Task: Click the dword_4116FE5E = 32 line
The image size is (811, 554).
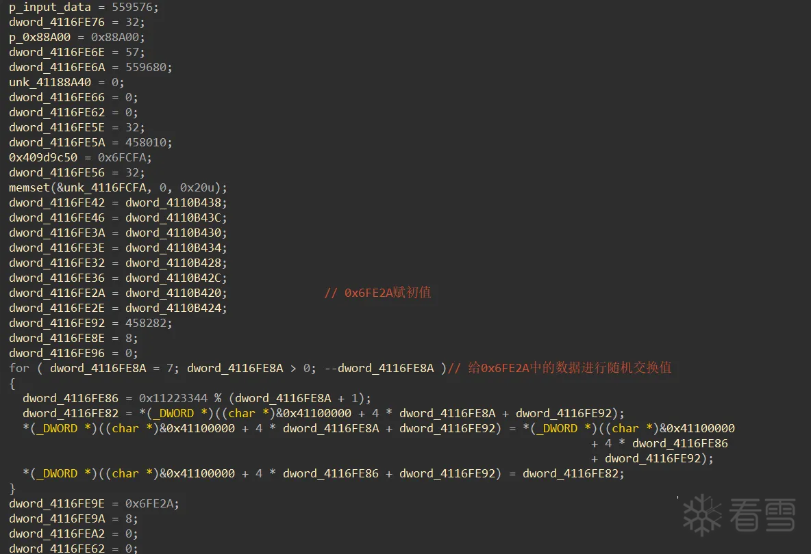Action: pyautogui.click(x=77, y=127)
